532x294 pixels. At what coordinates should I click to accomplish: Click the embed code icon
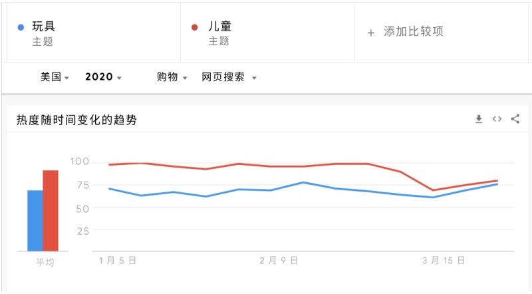coord(496,119)
